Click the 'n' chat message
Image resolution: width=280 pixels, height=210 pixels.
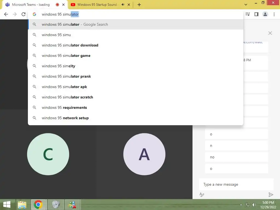pyautogui.click(x=237, y=146)
